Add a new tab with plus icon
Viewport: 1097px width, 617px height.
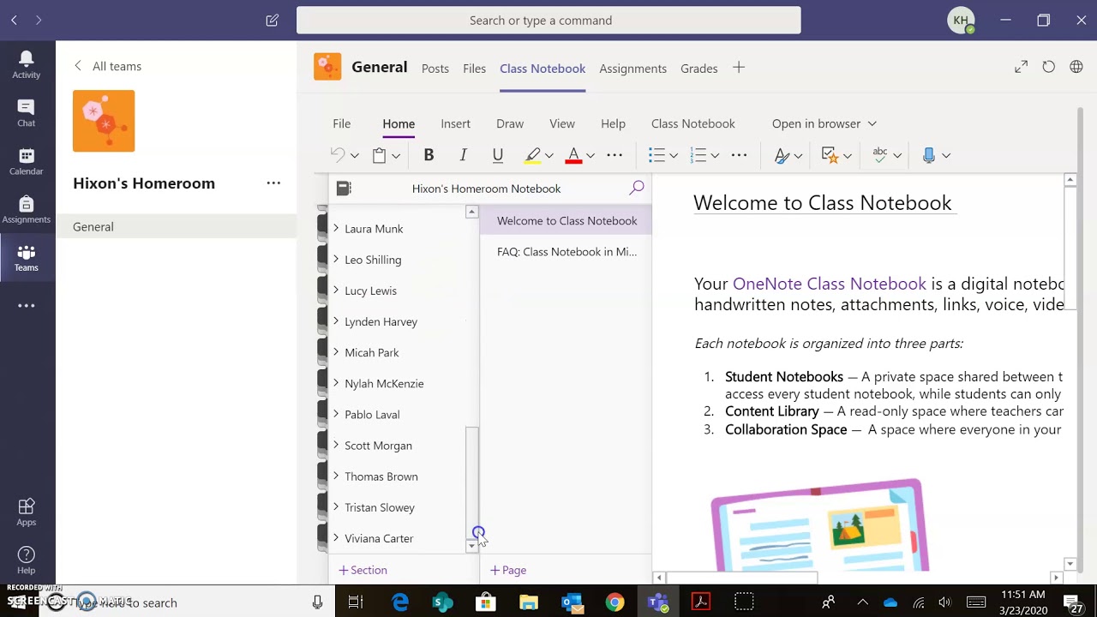click(x=739, y=68)
